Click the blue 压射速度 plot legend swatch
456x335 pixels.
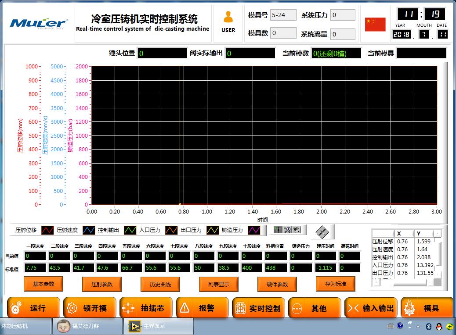point(89,230)
